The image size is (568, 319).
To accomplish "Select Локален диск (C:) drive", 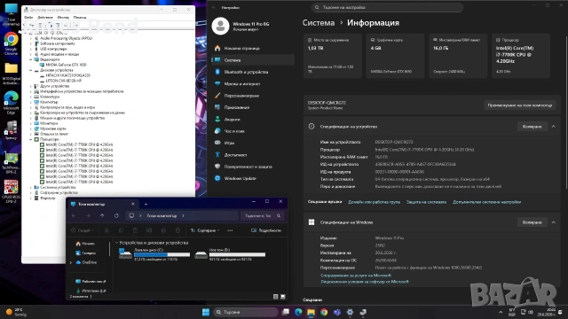I will point(154,254).
